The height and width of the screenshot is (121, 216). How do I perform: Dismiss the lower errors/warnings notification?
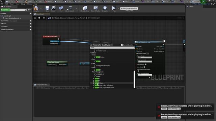coord(164,117)
